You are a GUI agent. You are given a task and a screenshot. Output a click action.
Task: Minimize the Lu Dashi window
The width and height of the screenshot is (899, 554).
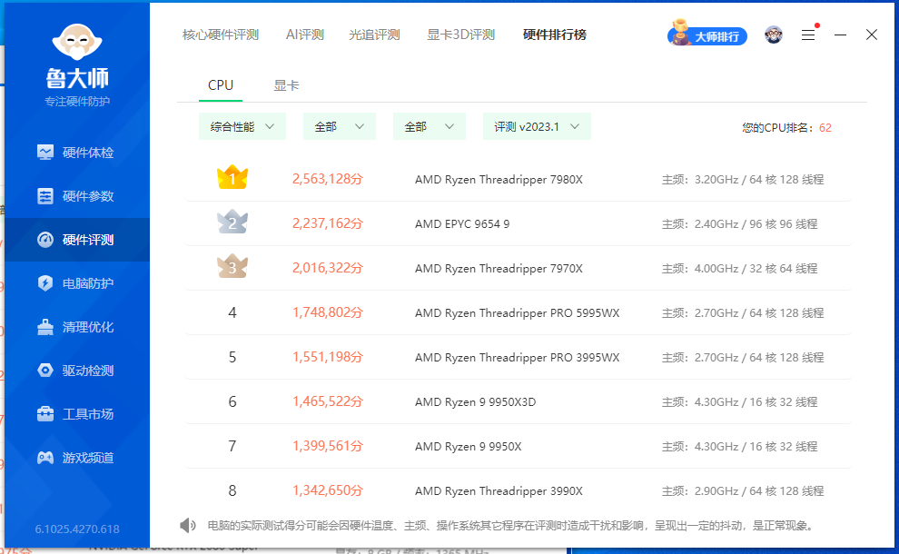840,35
